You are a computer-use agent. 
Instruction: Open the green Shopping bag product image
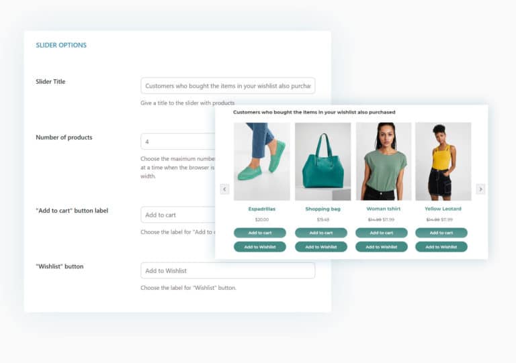pos(322,161)
